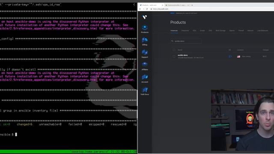Viewport: 274px width, 154px height.
Task: Click the Products page heading
Action: coord(178,22)
